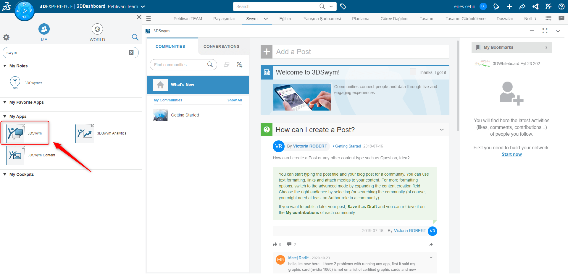This screenshot has height=277, width=568.
Task: Open the Help question mark icon
Action: click(561, 7)
